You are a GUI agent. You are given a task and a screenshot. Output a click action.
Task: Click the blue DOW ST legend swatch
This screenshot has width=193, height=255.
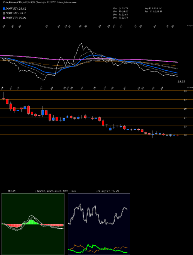point(4,8)
